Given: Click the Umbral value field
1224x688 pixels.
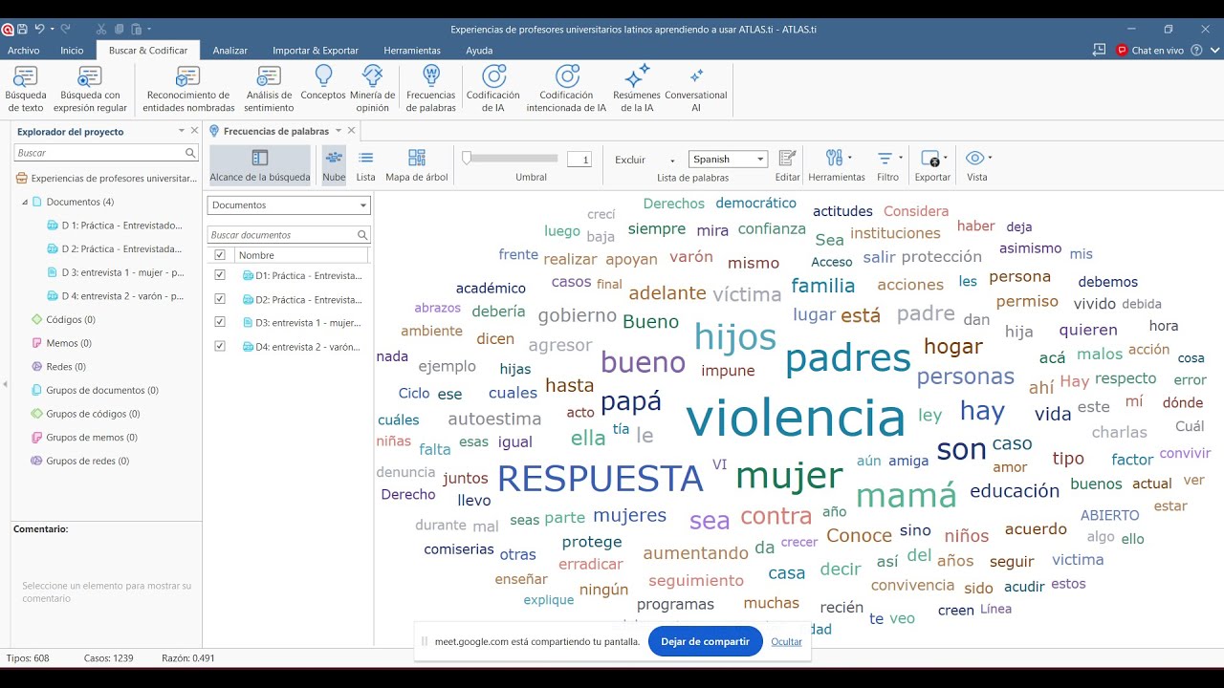Looking at the screenshot, I should coord(579,160).
